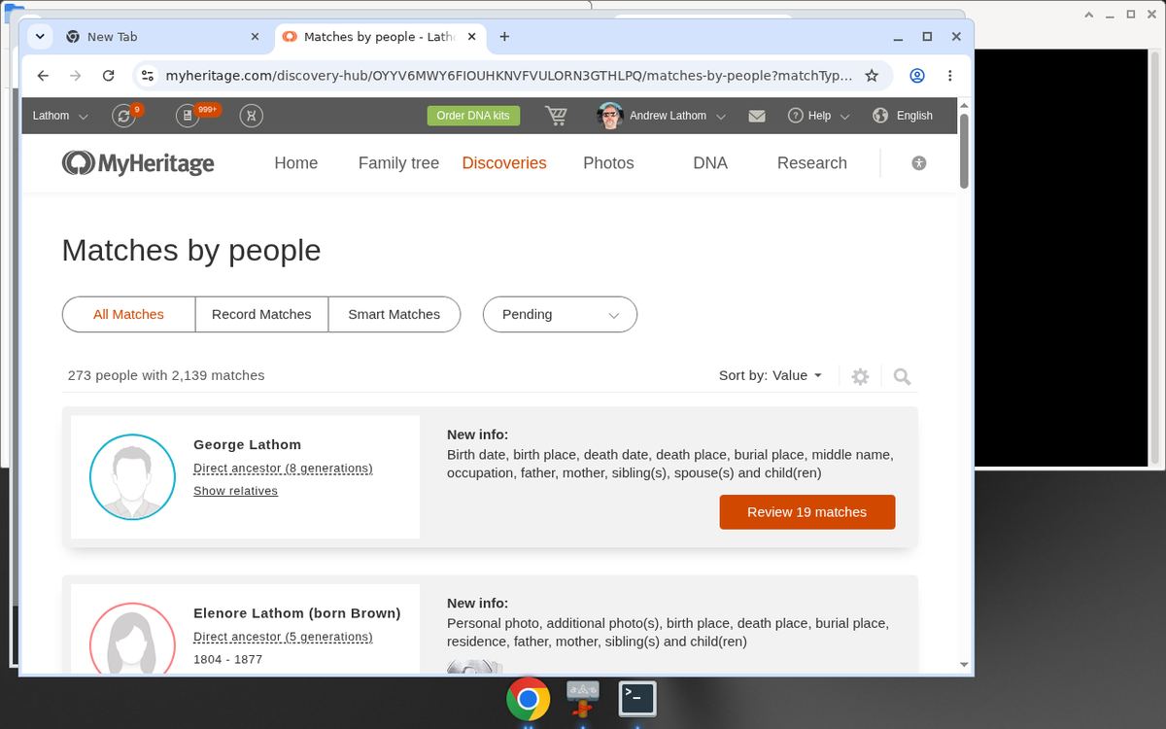This screenshot has height=729, width=1166.
Task: Click the '273 people with 2,139 matches' text
Action: click(166, 375)
